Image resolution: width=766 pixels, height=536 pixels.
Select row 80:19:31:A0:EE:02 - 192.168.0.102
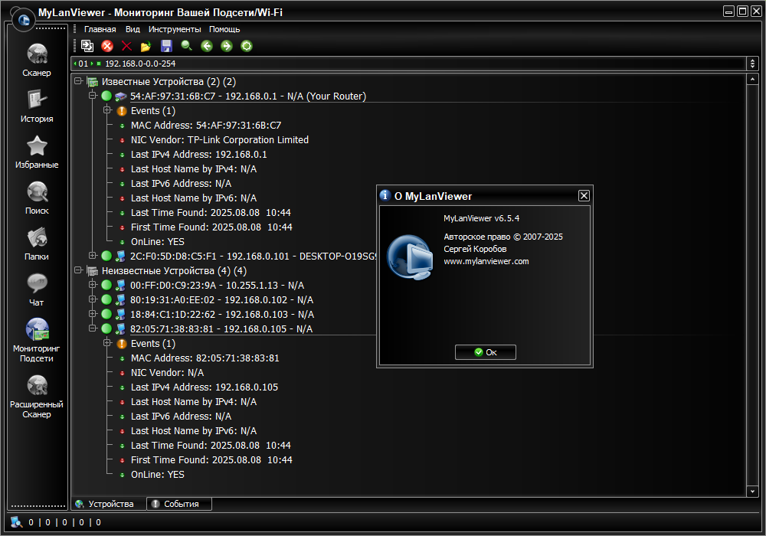pos(222,299)
